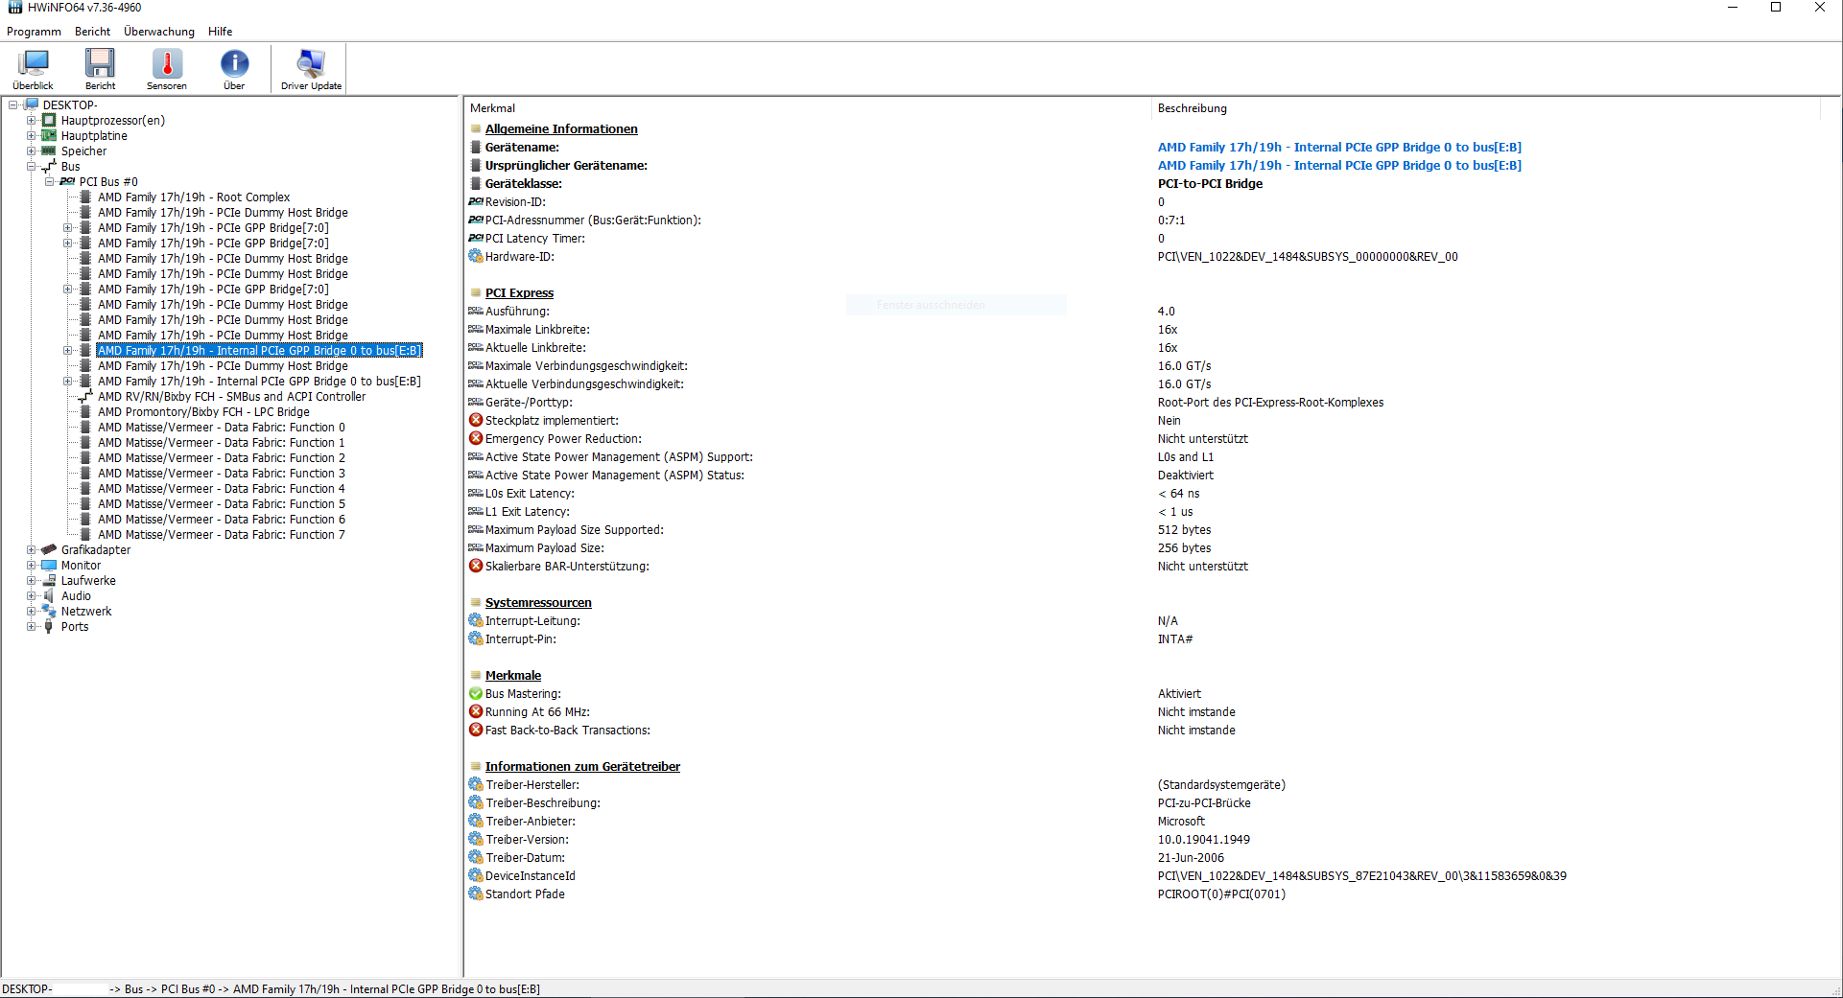The height and width of the screenshot is (998, 1843).
Task: Open the Hilfe menu
Action: [220, 32]
